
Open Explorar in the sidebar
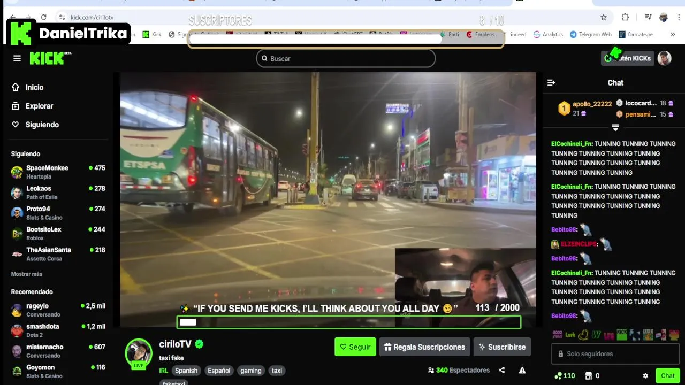[33, 106]
